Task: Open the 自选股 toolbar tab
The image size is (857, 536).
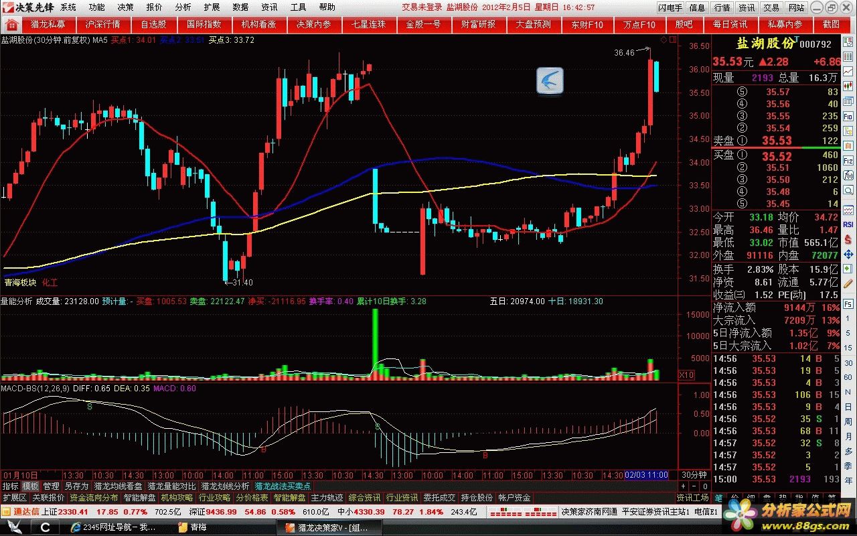Action: 153,24
